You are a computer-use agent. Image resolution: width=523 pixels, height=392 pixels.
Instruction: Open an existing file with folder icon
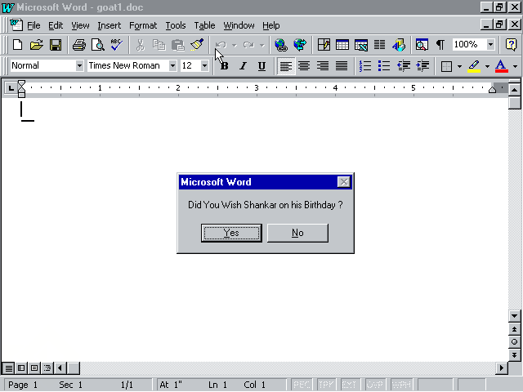point(36,45)
